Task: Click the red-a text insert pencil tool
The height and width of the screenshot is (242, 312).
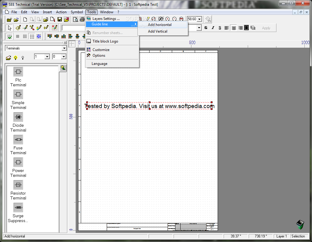Action: pos(54,28)
